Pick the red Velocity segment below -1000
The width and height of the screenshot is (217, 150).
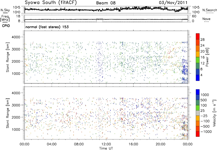(198, 134)
